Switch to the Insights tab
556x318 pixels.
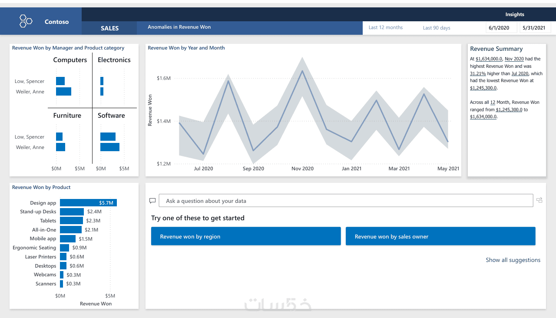[x=515, y=14]
